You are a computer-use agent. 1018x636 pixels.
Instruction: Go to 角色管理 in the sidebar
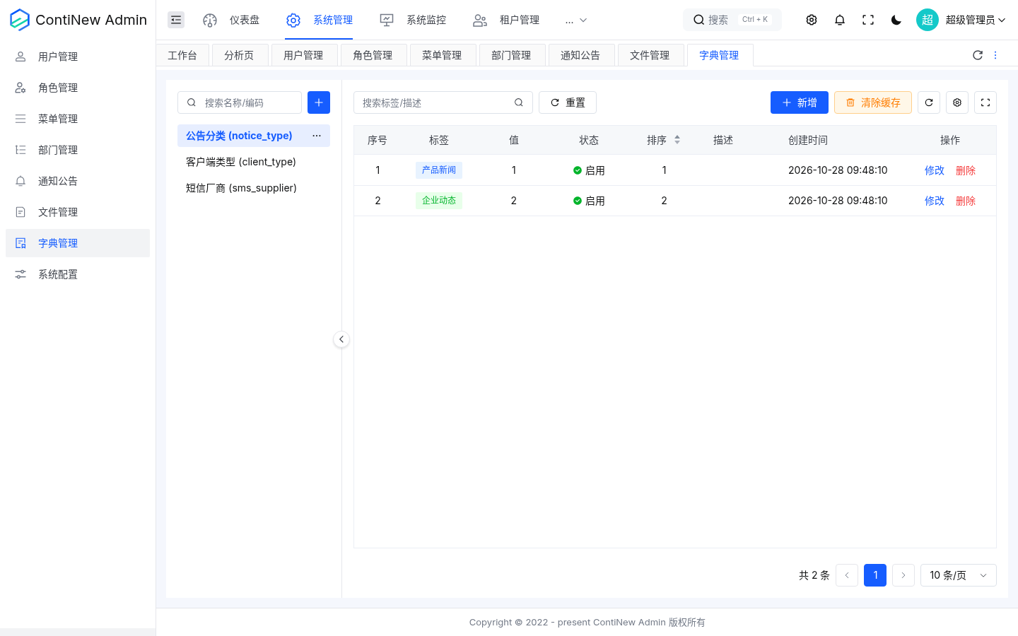(x=78, y=88)
